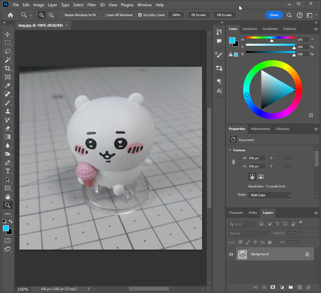
Task: Set canvas orientation to portrait
Action: tap(252, 177)
